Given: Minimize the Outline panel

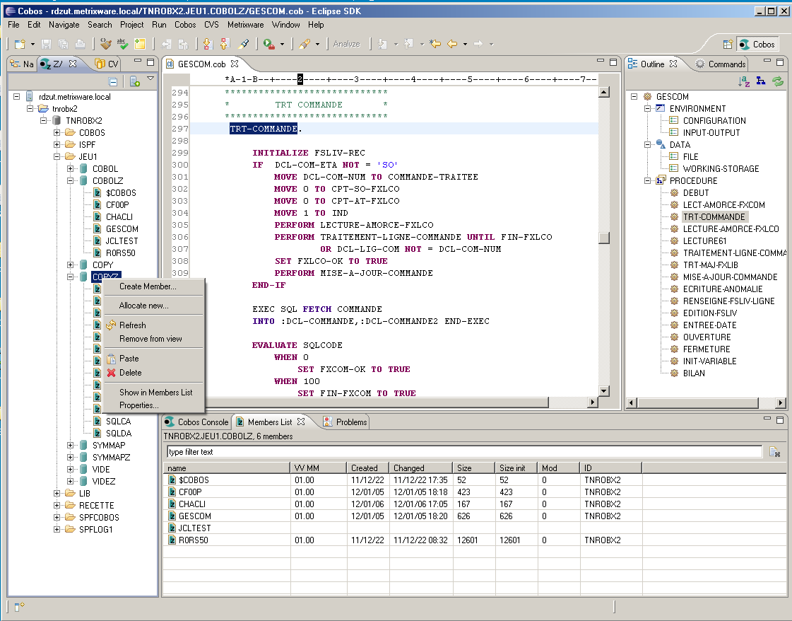Looking at the screenshot, I should click(767, 62).
